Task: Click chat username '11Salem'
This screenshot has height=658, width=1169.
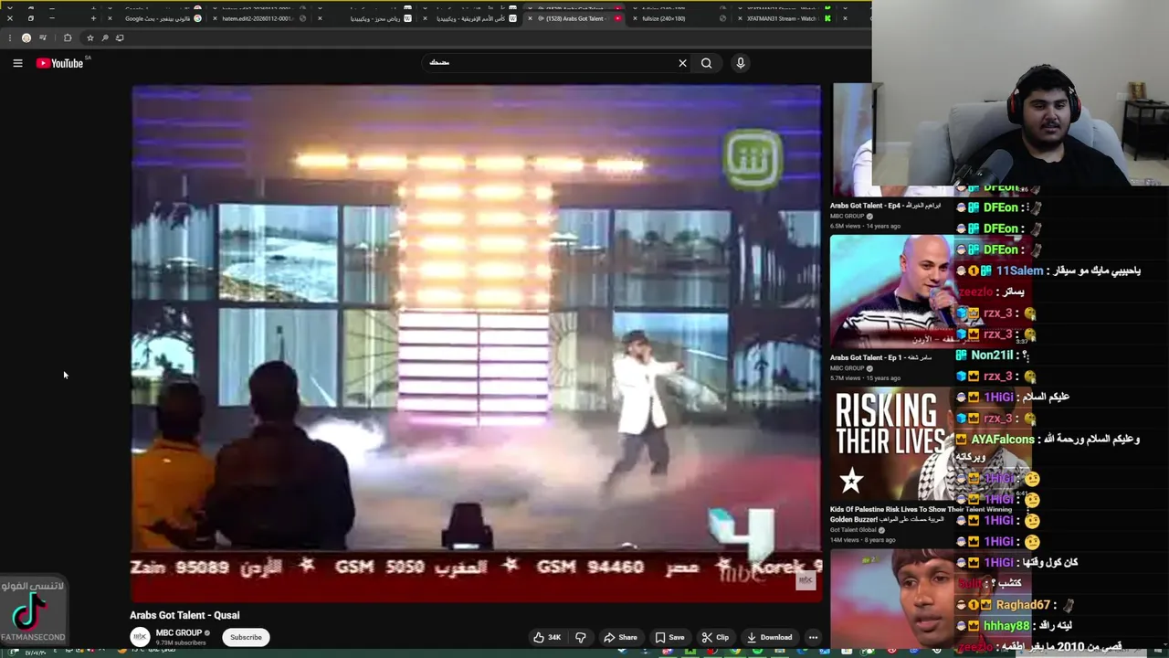Action: (1019, 271)
